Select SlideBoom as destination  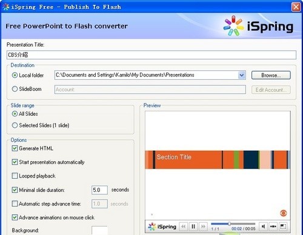click(x=15, y=89)
